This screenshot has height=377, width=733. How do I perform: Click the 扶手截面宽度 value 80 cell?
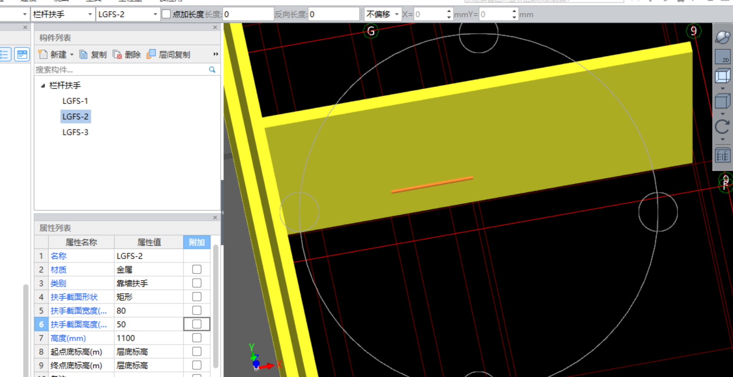tap(149, 311)
